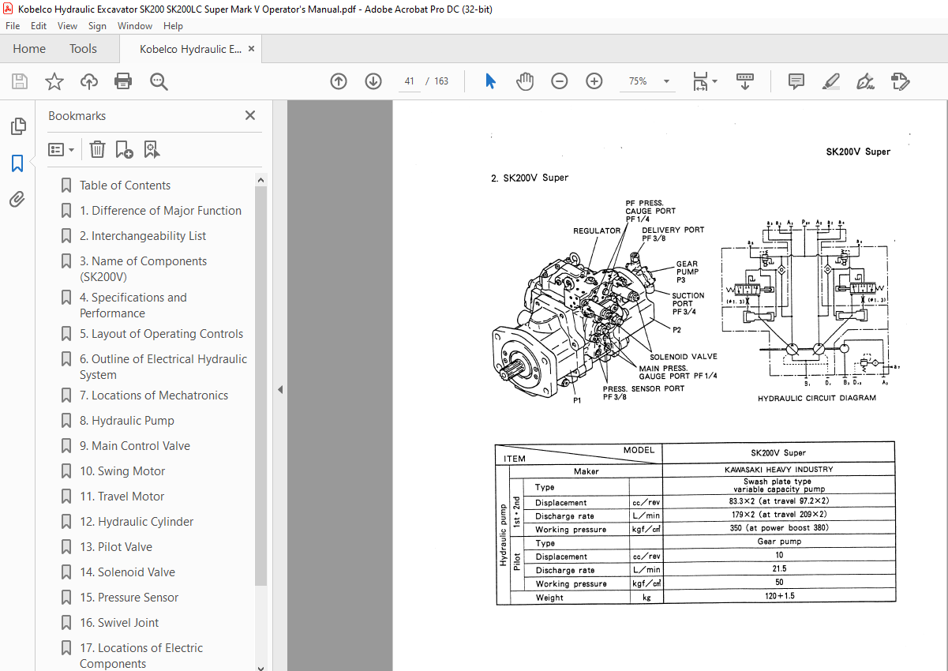This screenshot has height=671, width=948.
Task: Click the HYDRAULIC CIRCUIT DIAGRAM caption
Action: pos(817,398)
